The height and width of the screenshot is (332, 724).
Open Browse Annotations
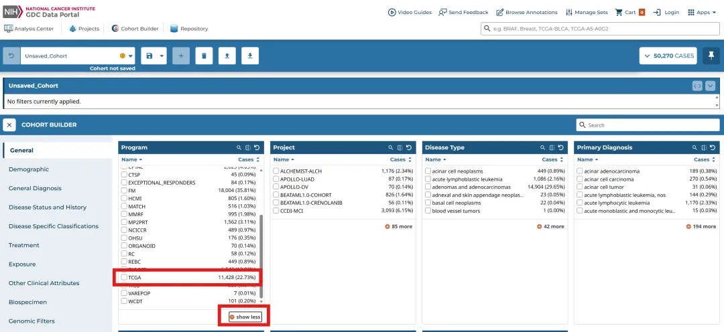coord(527,13)
